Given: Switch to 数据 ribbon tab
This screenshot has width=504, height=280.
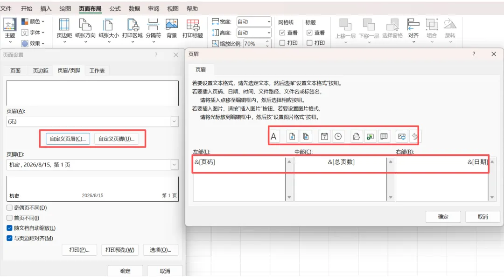Looking at the screenshot, I should point(134,9).
